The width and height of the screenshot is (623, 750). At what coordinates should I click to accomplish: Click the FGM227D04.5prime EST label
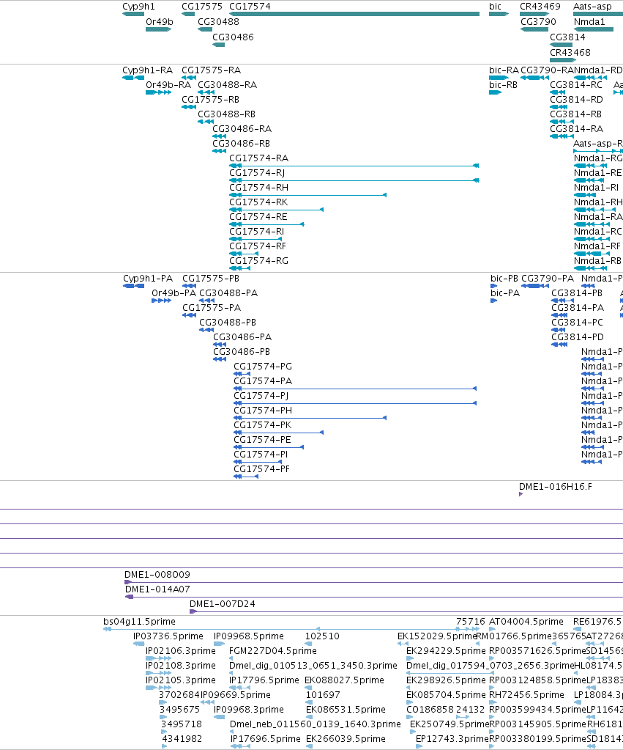coord(273,651)
